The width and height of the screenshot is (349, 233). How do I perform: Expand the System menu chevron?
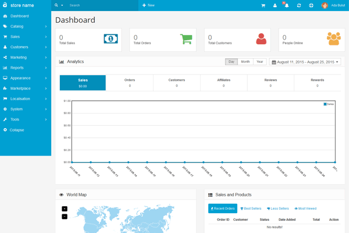(46, 109)
